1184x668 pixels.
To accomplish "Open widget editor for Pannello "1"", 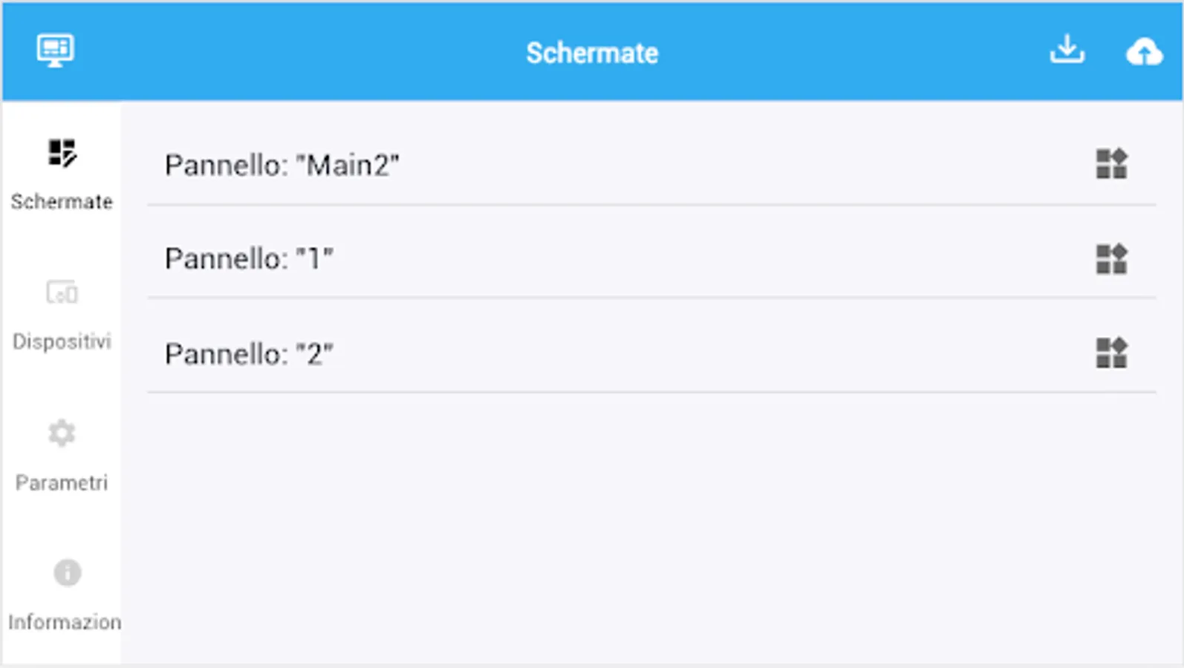I will point(1111,259).
